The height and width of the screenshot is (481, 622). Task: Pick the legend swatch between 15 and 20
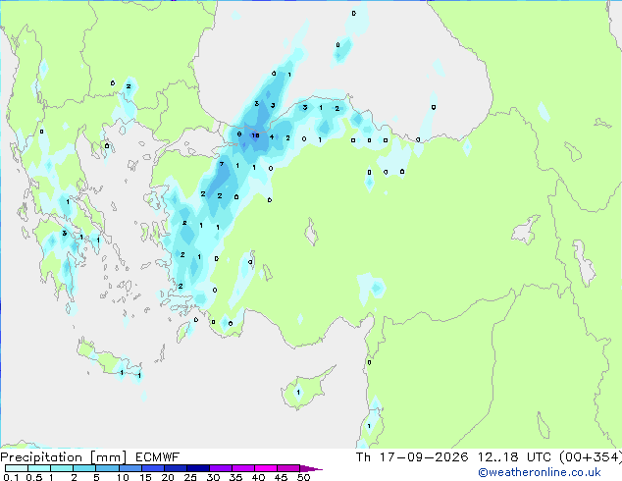click(x=152, y=468)
